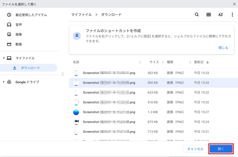This screenshot has width=238, height=157.
Task: Click resize handle before 種類 column
Action: (x=163, y=62)
